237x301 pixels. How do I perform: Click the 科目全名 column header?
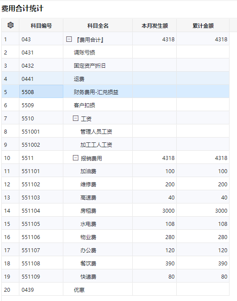(98, 25)
